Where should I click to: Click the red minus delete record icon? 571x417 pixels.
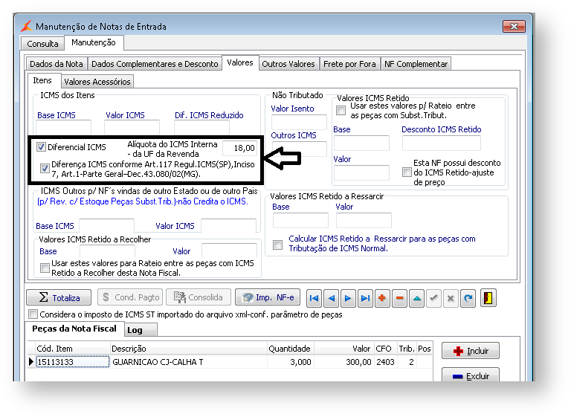(400, 298)
